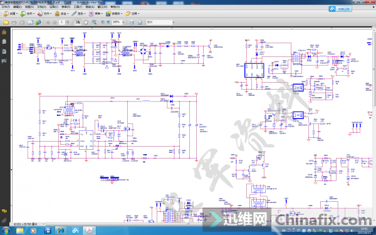Activate the Select tool cursor icon

point(78,23)
